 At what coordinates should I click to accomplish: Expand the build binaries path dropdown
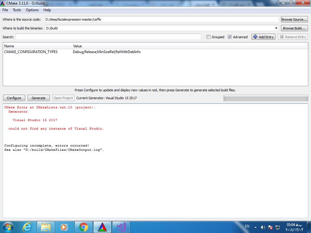(x=276, y=28)
